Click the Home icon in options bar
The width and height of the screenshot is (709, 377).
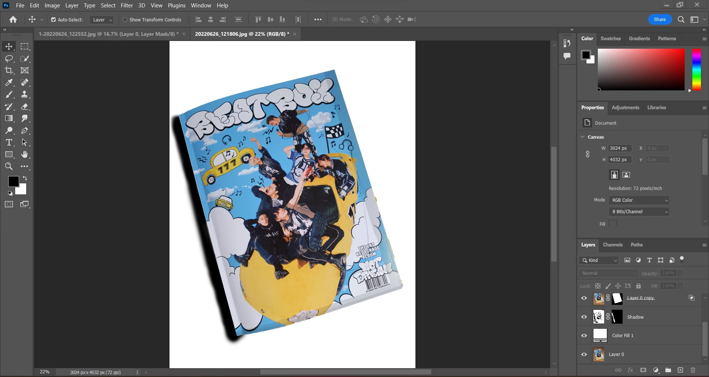point(13,20)
